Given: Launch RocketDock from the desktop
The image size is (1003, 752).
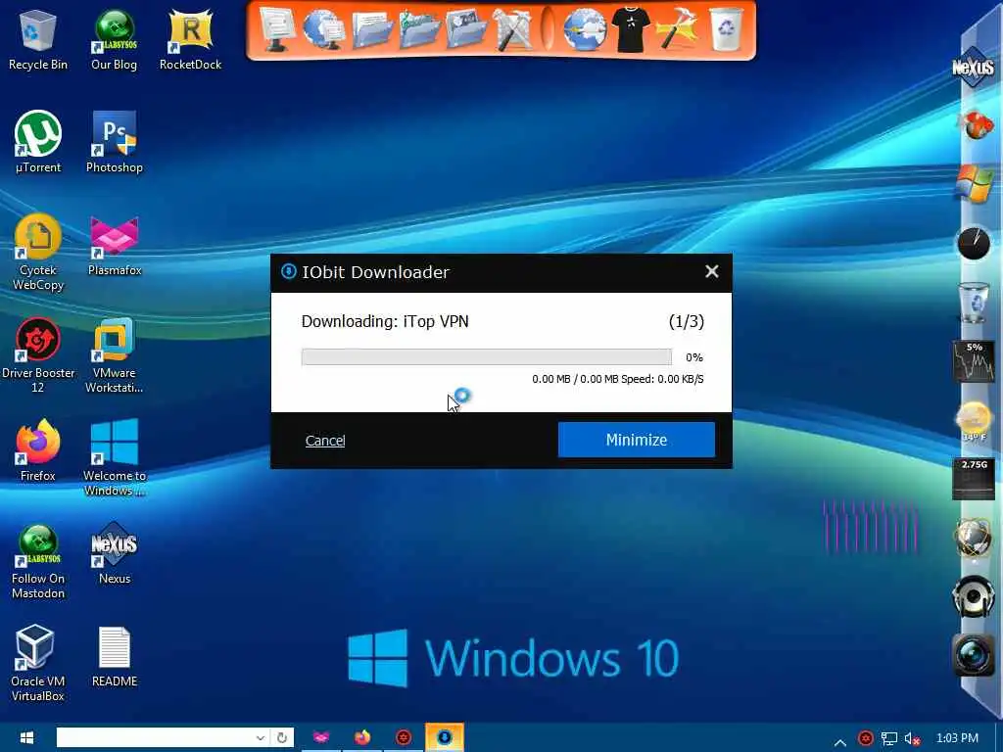Looking at the screenshot, I should [190, 39].
